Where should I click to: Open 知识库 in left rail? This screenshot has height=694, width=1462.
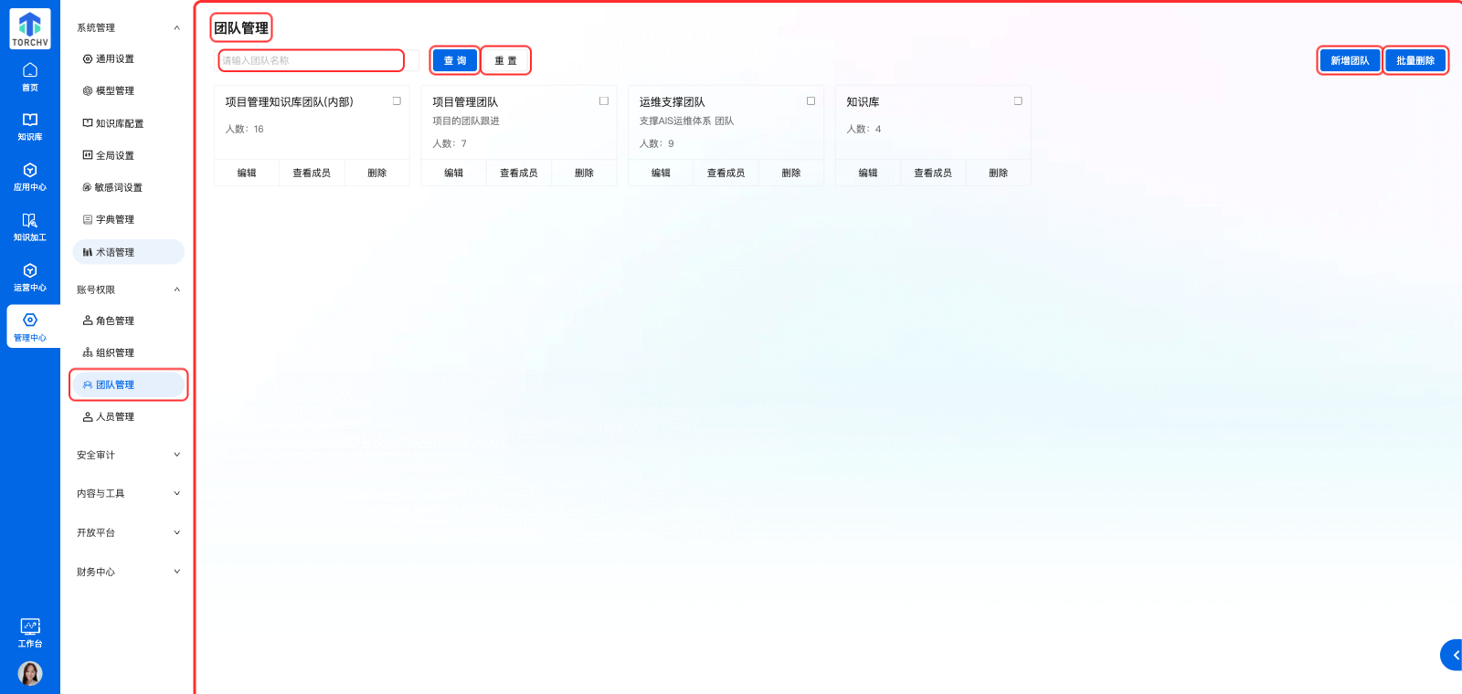click(x=30, y=127)
